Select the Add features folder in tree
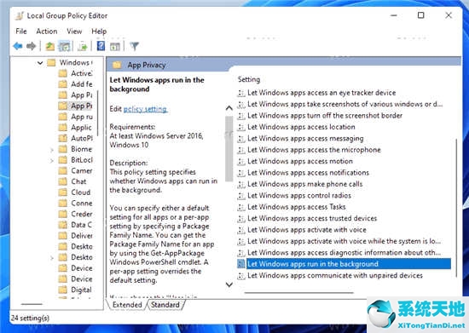469x333 pixels. pos(75,84)
